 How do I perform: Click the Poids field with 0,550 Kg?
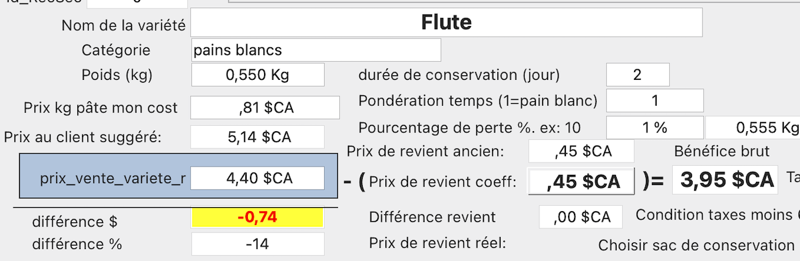pyautogui.click(x=258, y=75)
